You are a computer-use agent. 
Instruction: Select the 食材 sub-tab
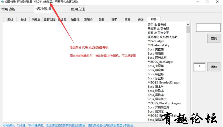(23, 19)
